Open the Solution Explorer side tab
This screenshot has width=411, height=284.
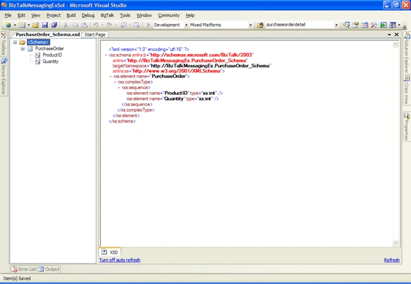pos(407,53)
